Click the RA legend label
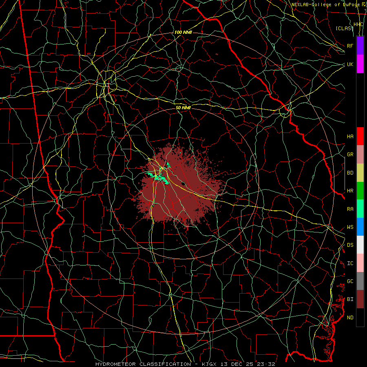Screen dimensions: 367x367 [x=350, y=209]
